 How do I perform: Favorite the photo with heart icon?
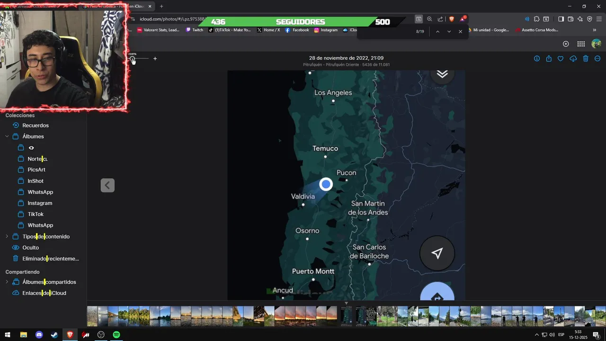point(561,58)
